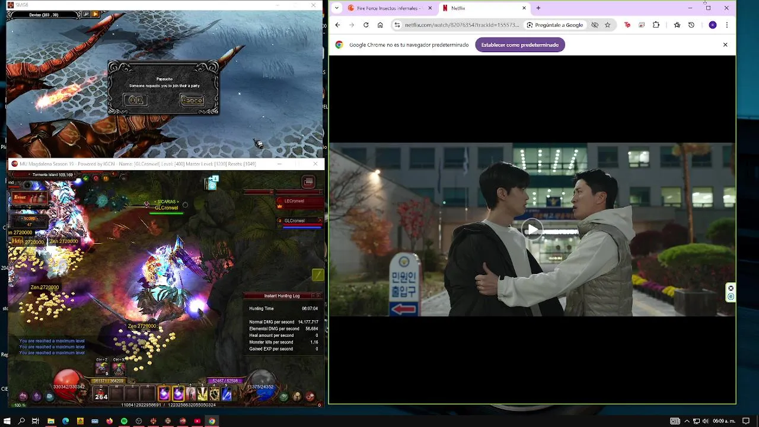
Task: Open the Chrome three-dot menu
Action: coord(727,25)
